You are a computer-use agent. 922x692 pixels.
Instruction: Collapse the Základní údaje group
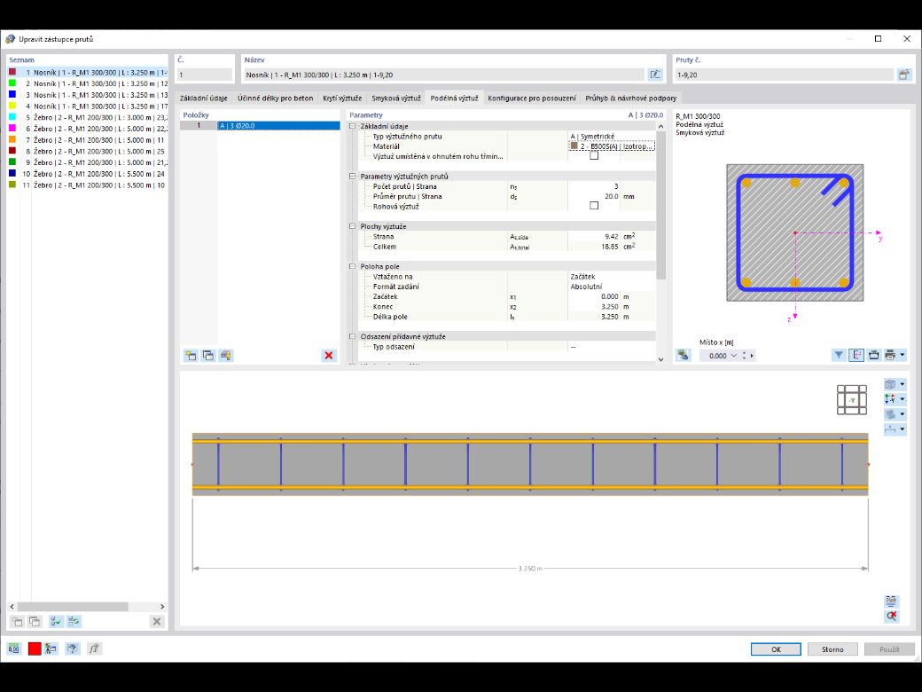[x=353, y=126]
